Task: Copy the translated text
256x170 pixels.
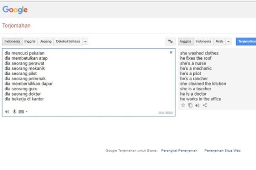Action: coord(191,105)
